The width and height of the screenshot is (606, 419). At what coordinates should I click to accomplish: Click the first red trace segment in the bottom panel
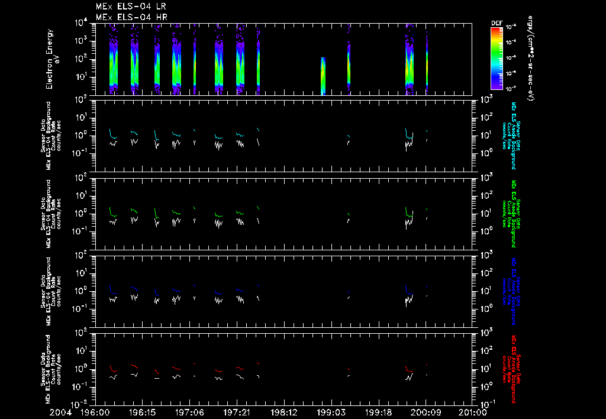click(x=113, y=369)
